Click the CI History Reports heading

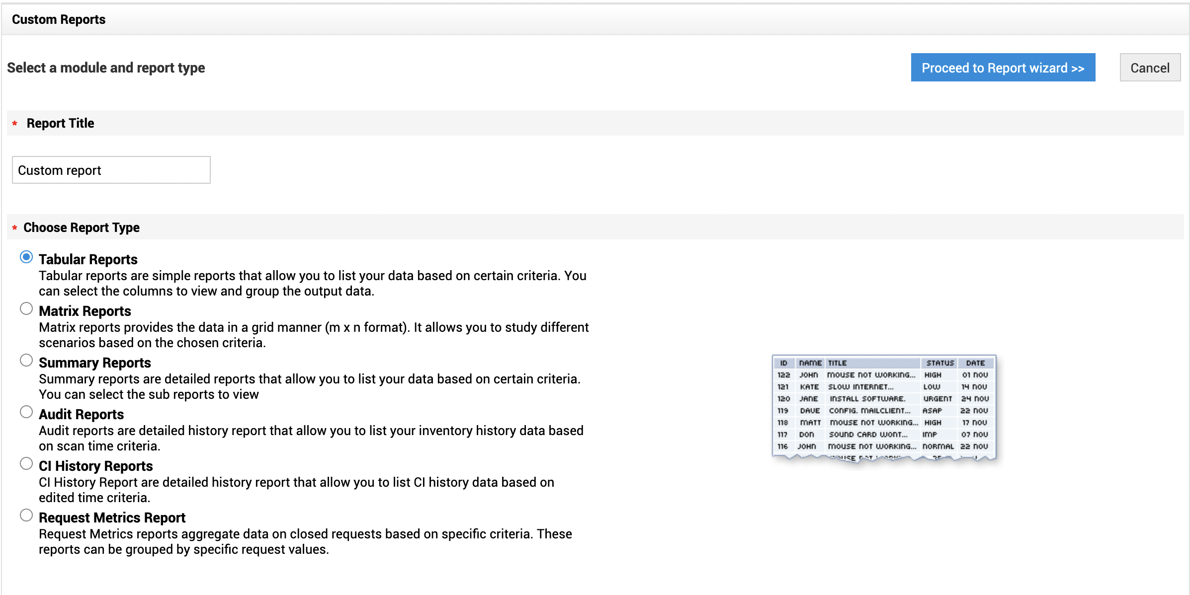[x=95, y=466]
